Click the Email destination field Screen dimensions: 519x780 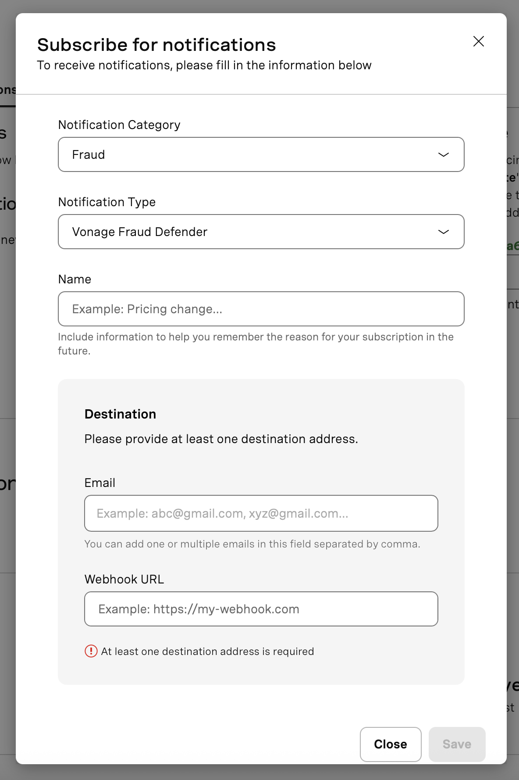pos(261,513)
